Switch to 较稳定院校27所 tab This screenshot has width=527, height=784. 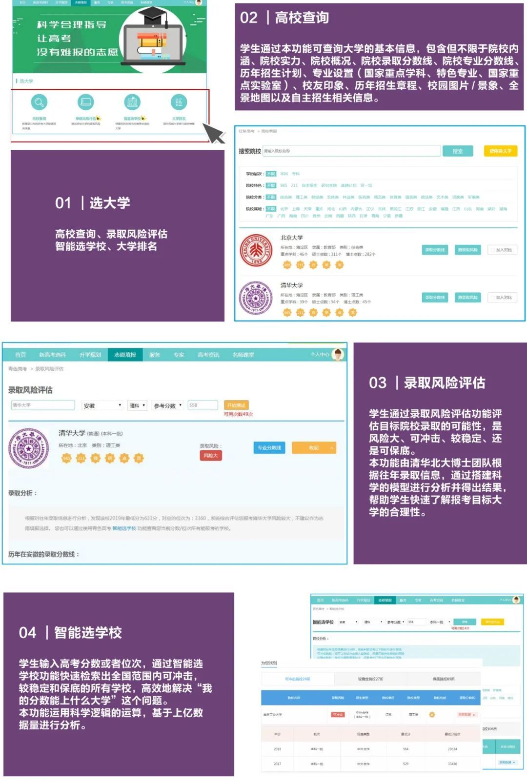pyautogui.click(x=370, y=679)
